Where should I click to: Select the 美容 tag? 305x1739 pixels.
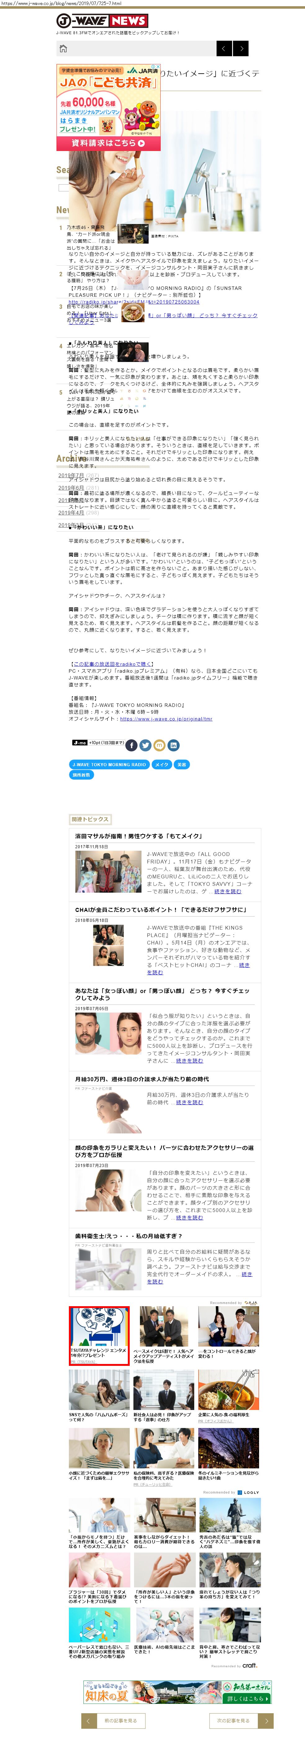click(x=182, y=765)
